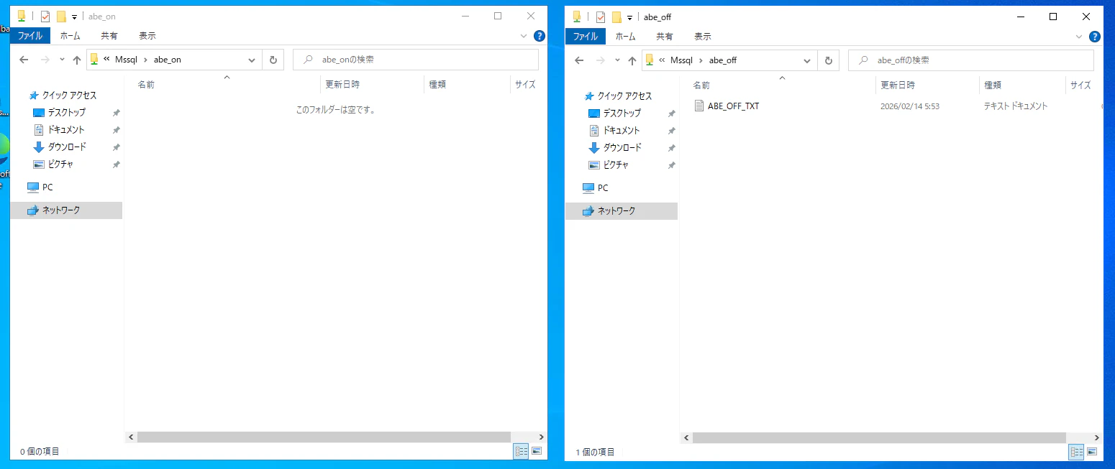Switch to details view in abe_off window
The width and height of the screenshot is (1115, 469).
click(1077, 452)
